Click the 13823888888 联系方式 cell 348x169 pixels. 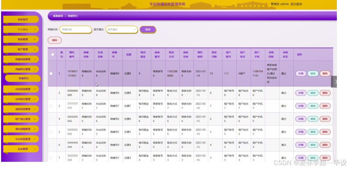tap(172, 74)
